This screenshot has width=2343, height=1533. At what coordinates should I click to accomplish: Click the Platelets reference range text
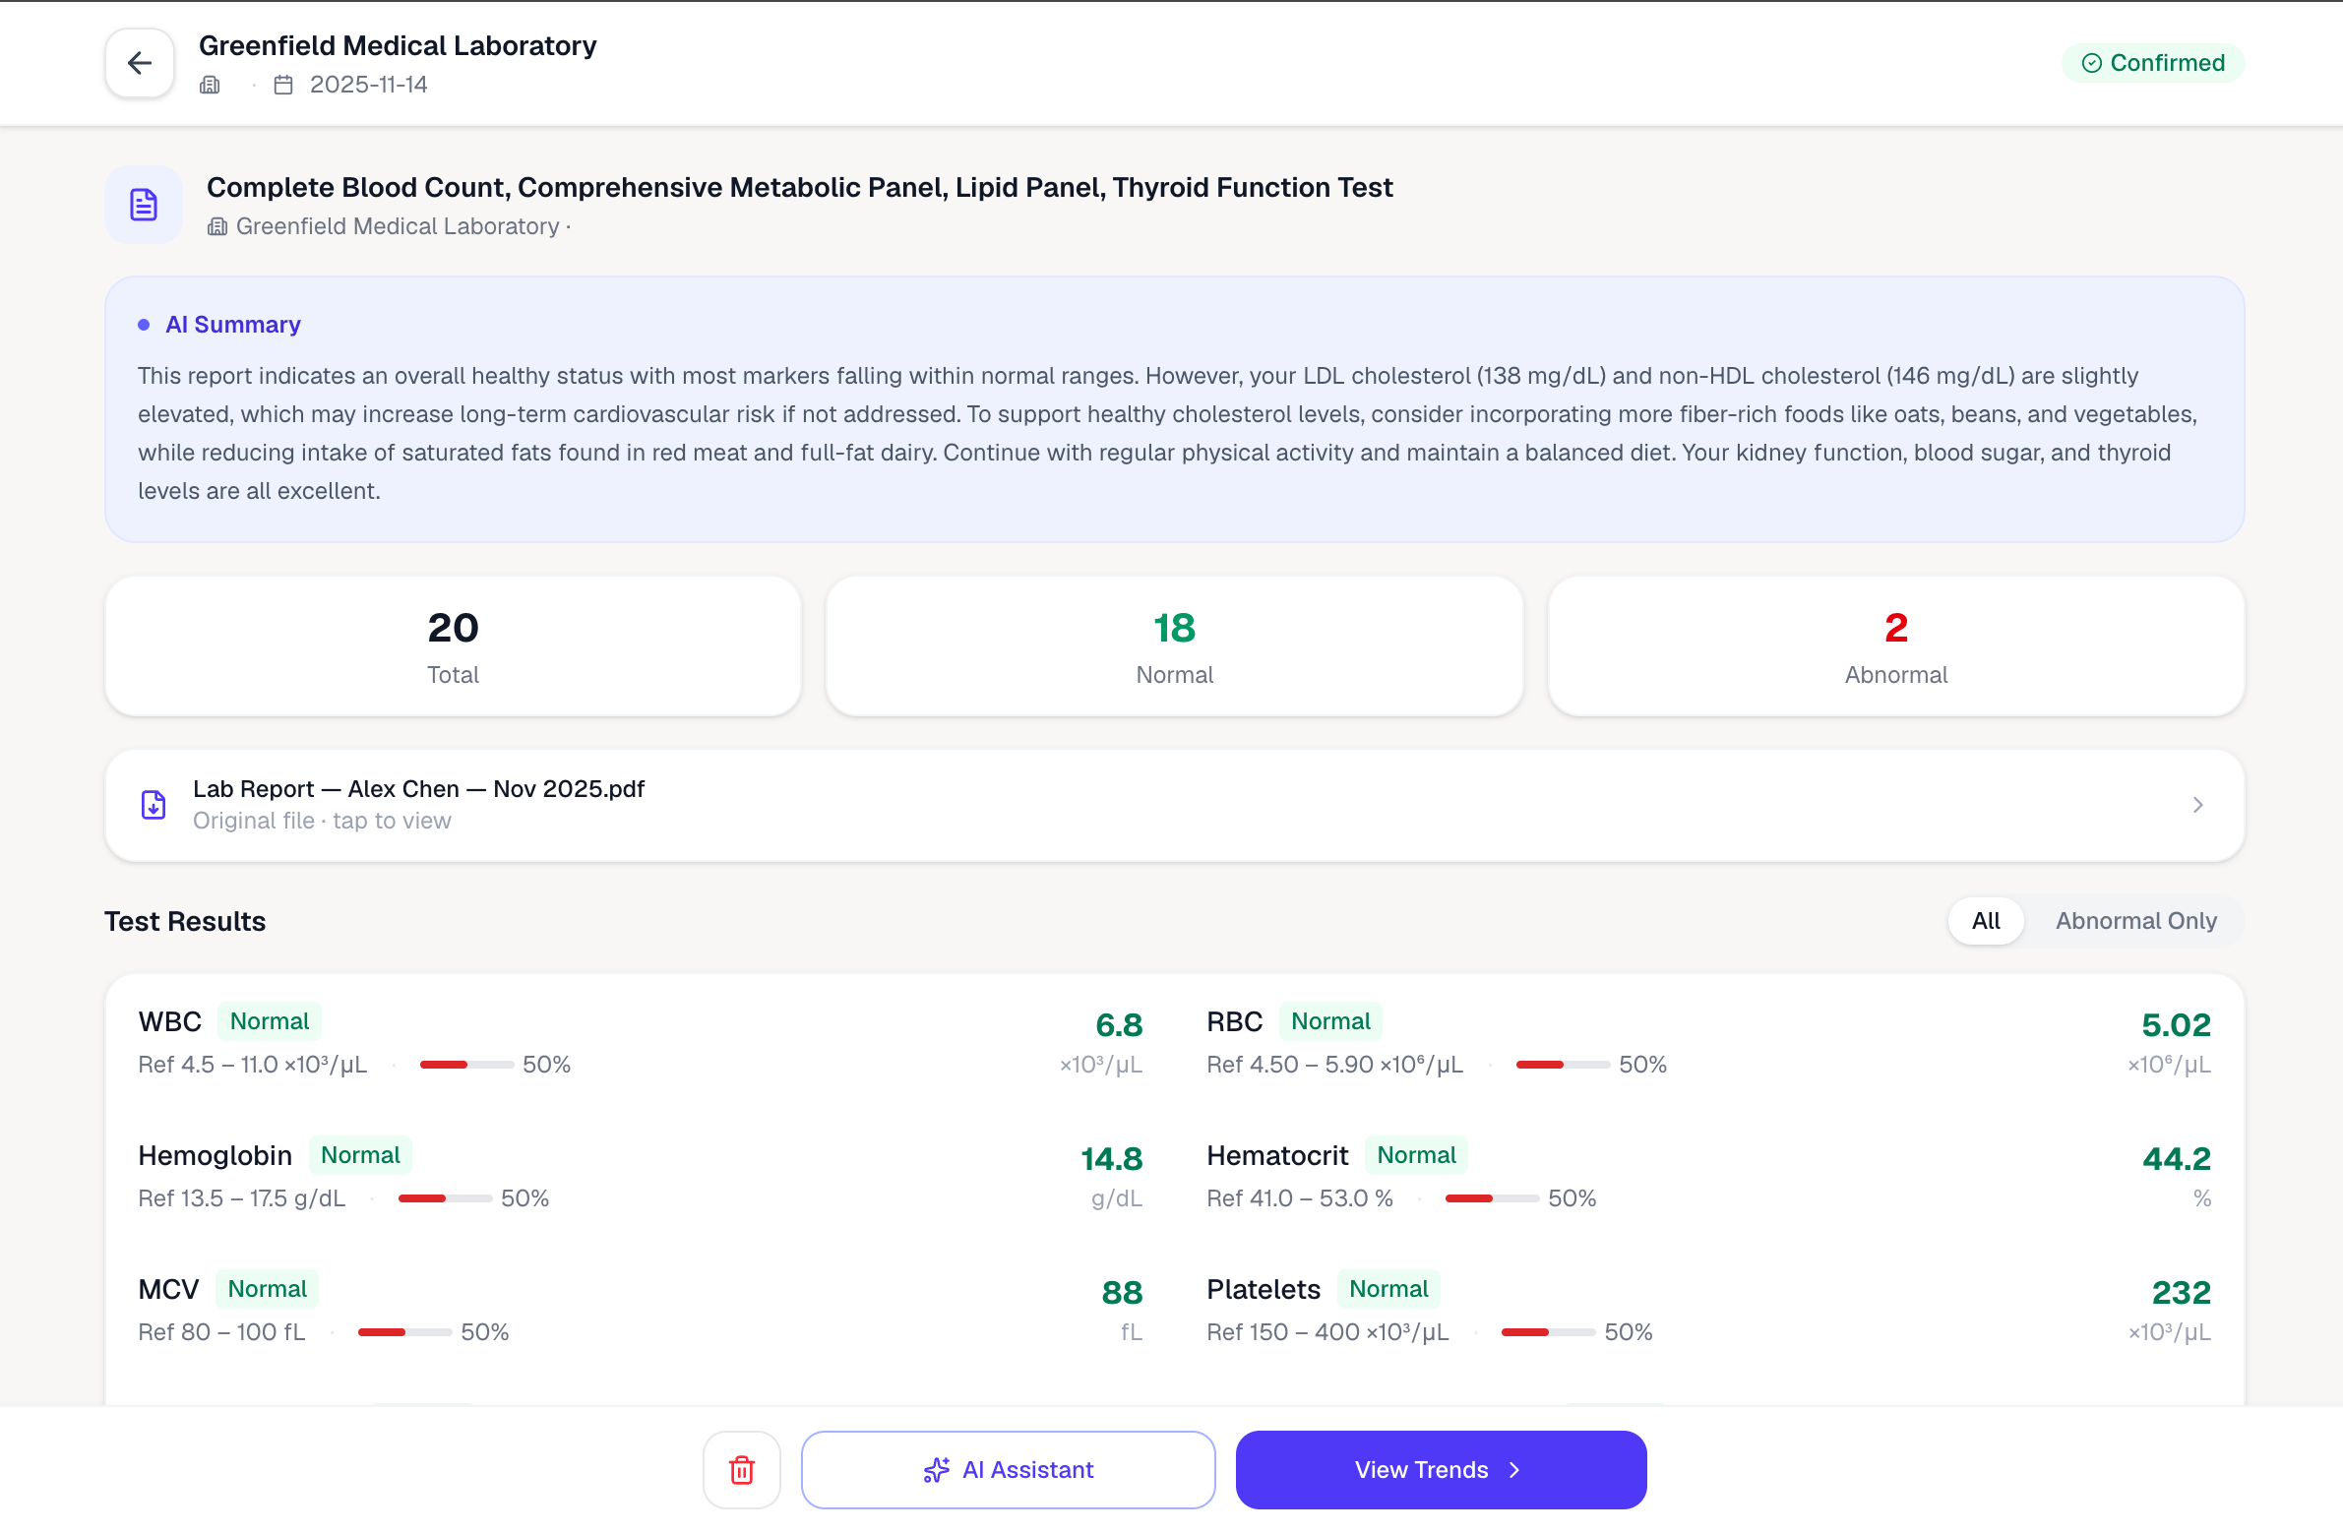pyautogui.click(x=1327, y=1332)
